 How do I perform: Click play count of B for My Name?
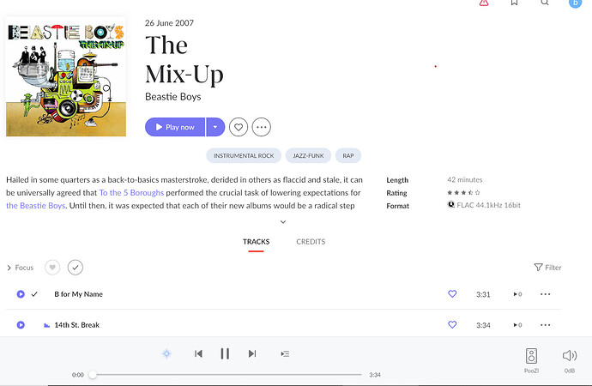[x=517, y=294]
